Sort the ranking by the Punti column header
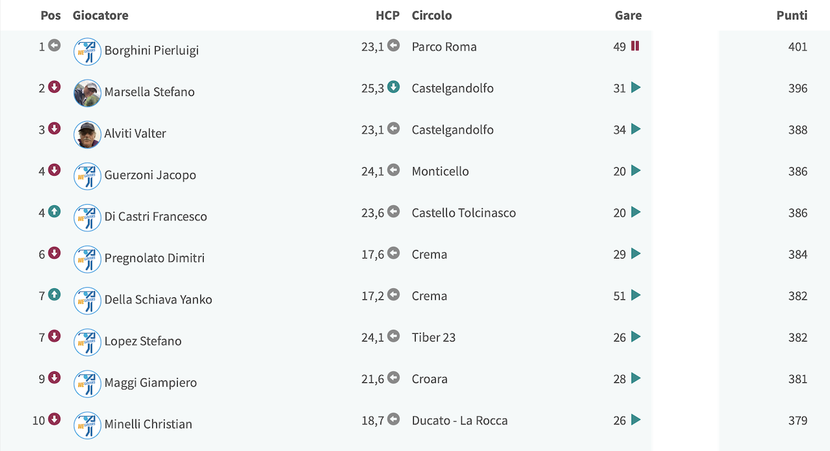The image size is (830, 451). (x=792, y=15)
